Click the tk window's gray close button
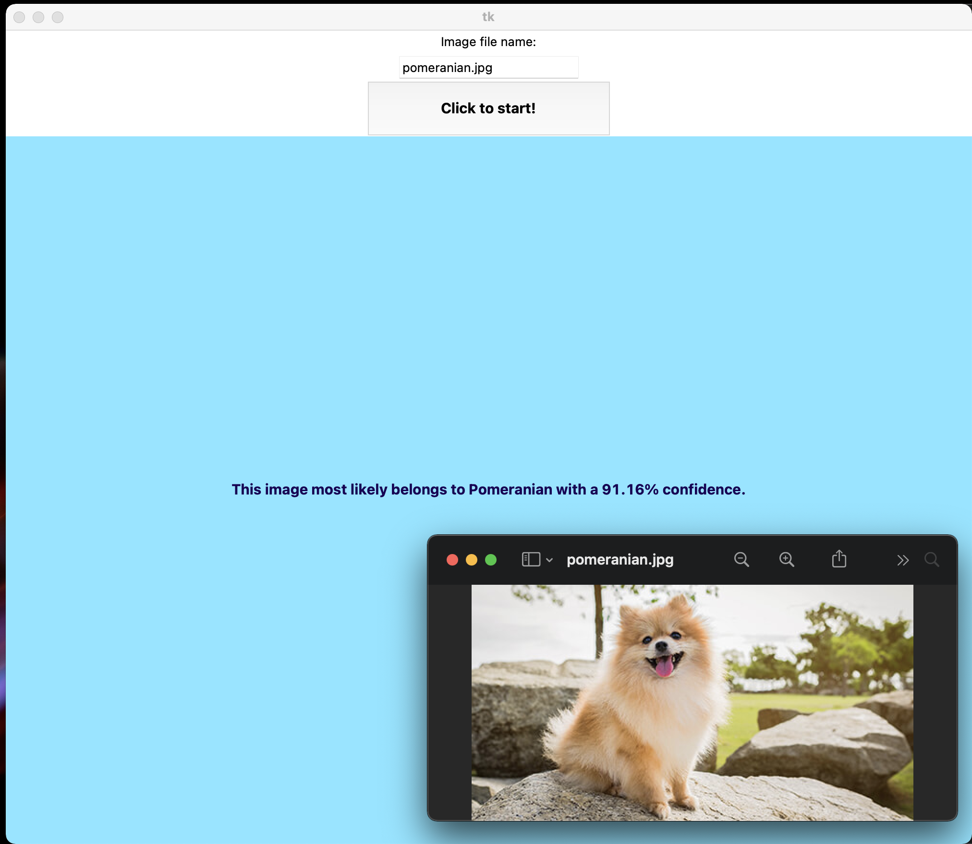The height and width of the screenshot is (844, 972). click(x=19, y=17)
